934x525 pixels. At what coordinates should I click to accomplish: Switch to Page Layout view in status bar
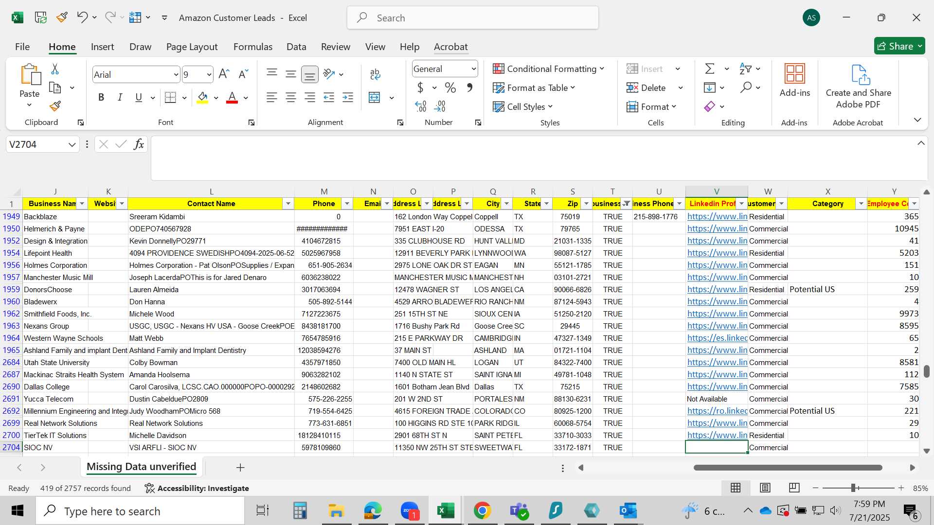pyautogui.click(x=765, y=488)
